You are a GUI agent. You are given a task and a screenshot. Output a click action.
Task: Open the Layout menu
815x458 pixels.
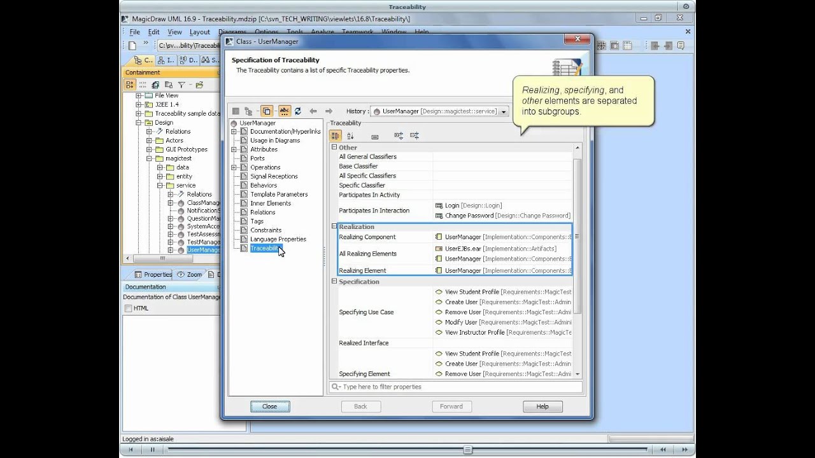[199, 32]
